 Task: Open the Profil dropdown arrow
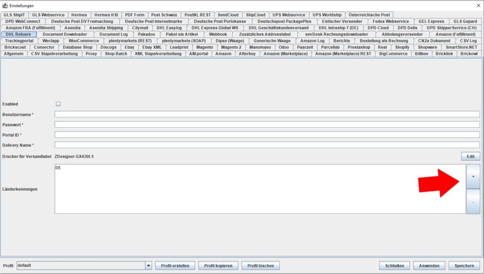(x=148, y=265)
